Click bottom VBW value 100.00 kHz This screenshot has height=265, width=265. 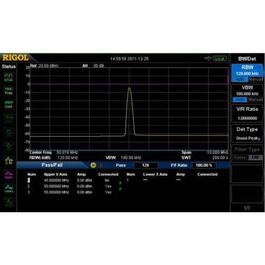pos(131,158)
